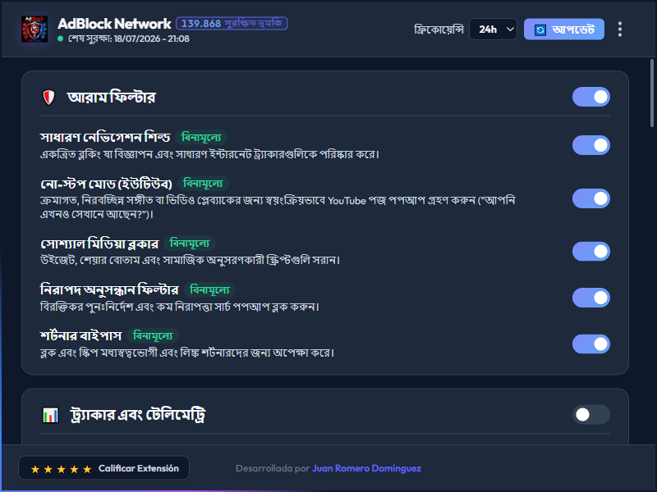Click the আরাম ফিল্টার section heading

tap(112, 97)
